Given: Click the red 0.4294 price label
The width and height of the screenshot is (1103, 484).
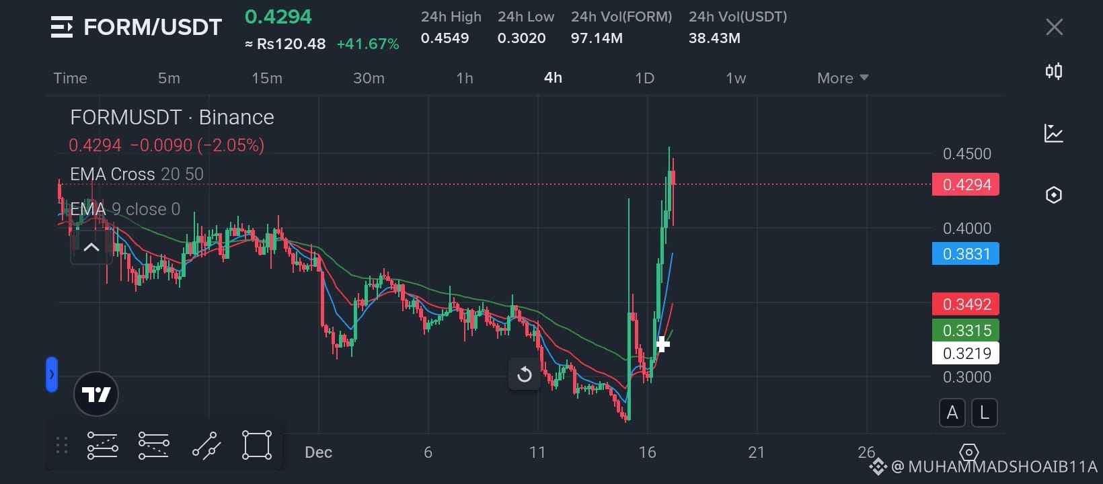Looking at the screenshot, I should pyautogui.click(x=966, y=184).
